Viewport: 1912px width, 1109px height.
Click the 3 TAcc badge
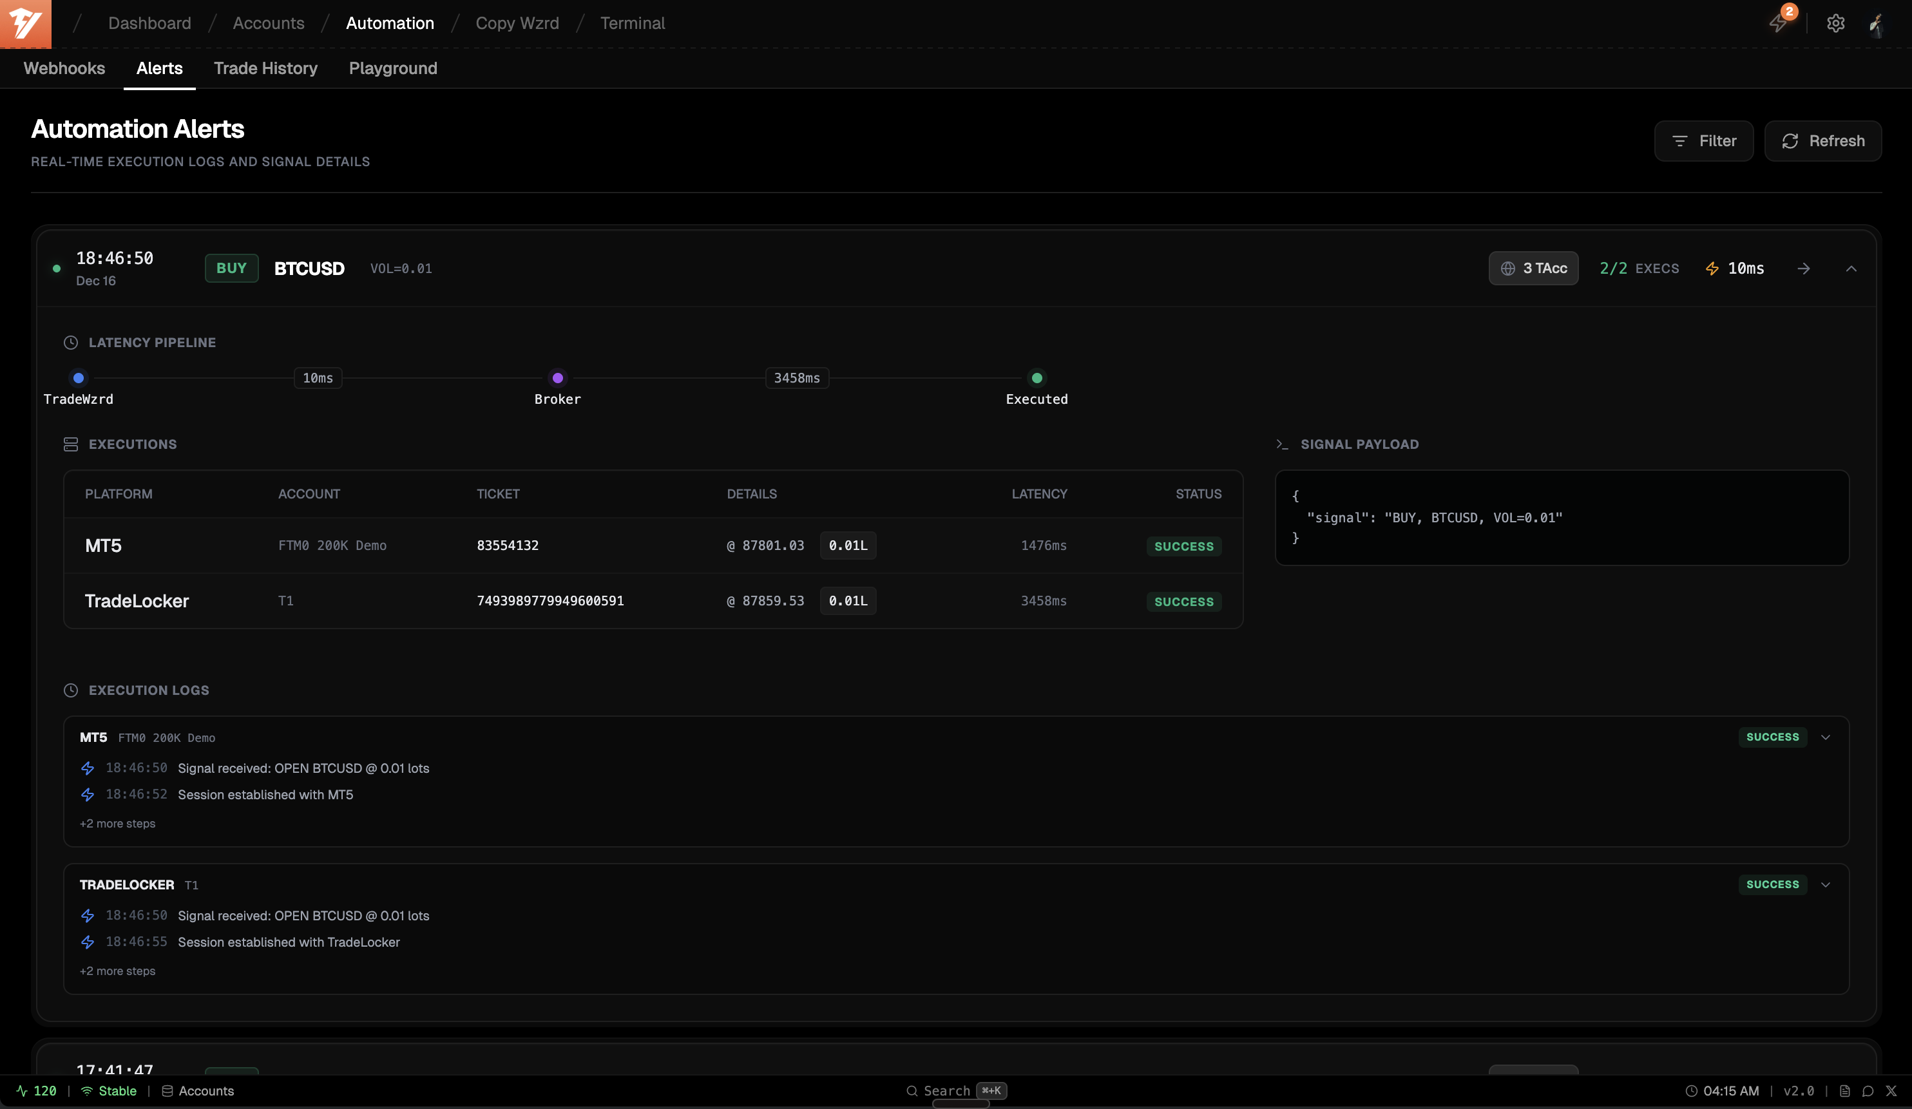tap(1533, 268)
